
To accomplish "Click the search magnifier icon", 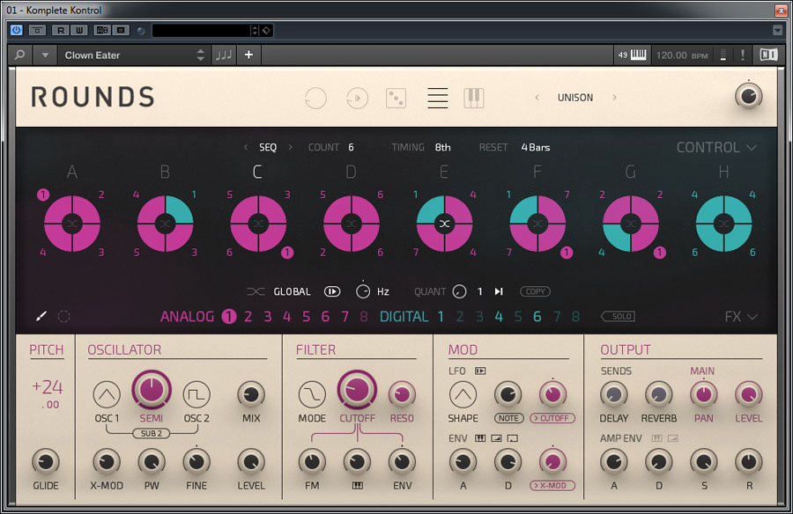I will 19,55.
